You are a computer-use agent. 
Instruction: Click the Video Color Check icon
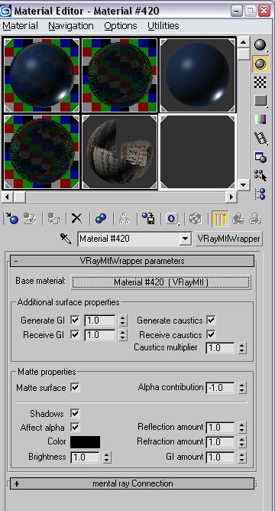pos(260,119)
